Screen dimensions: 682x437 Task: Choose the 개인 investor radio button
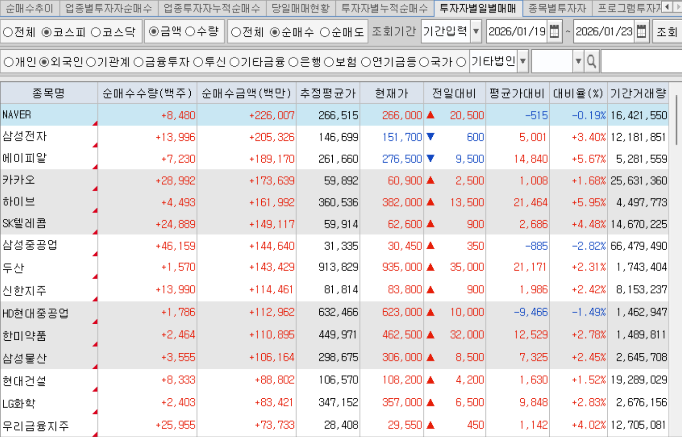[x=8, y=62]
